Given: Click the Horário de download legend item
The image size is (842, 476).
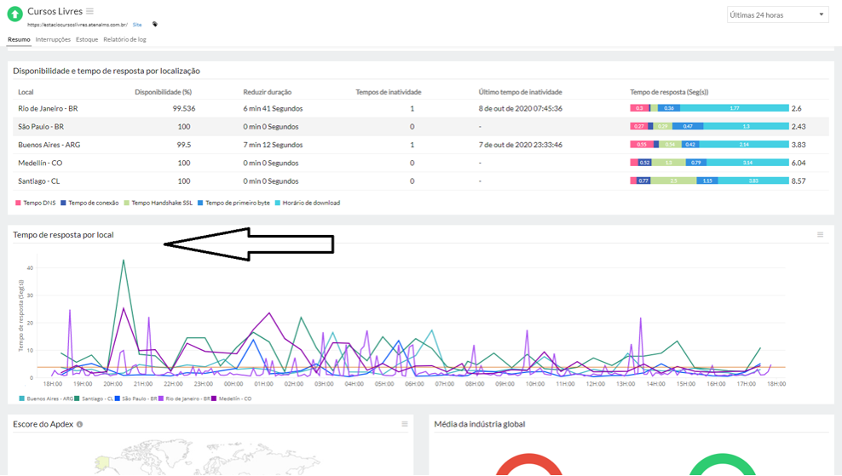Looking at the screenshot, I should 307,203.
